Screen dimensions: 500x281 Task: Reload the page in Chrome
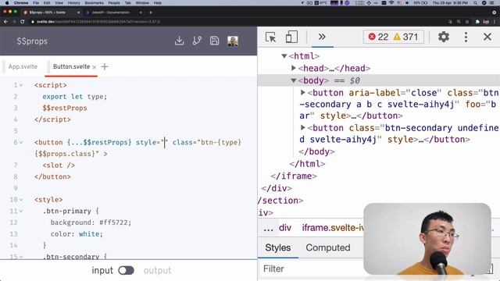click(x=23, y=22)
